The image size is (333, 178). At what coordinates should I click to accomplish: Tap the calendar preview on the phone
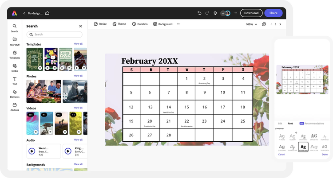click(302, 79)
